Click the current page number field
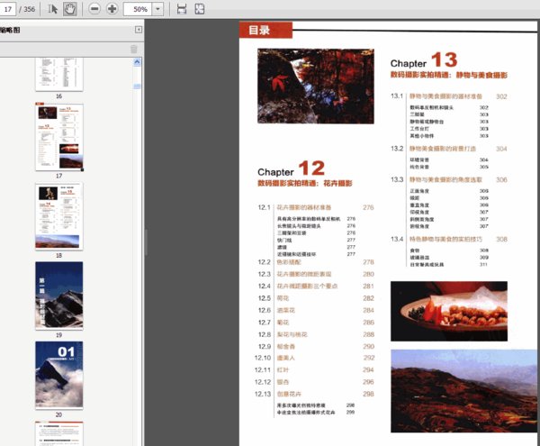The image size is (540, 446). pyautogui.click(x=7, y=9)
